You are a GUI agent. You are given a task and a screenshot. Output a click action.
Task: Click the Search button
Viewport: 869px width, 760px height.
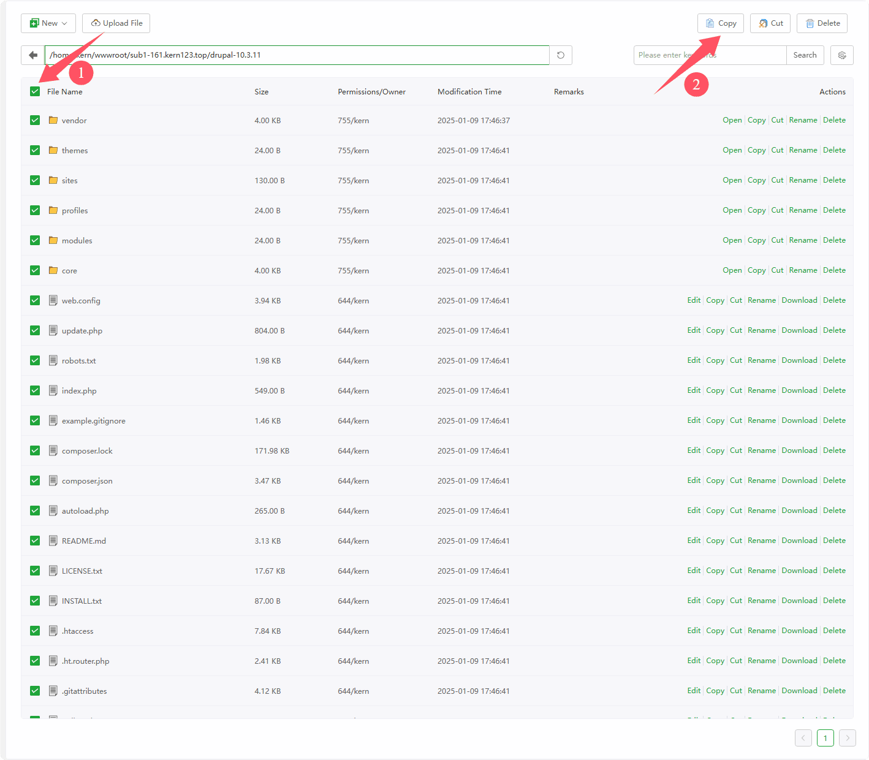[x=805, y=55]
